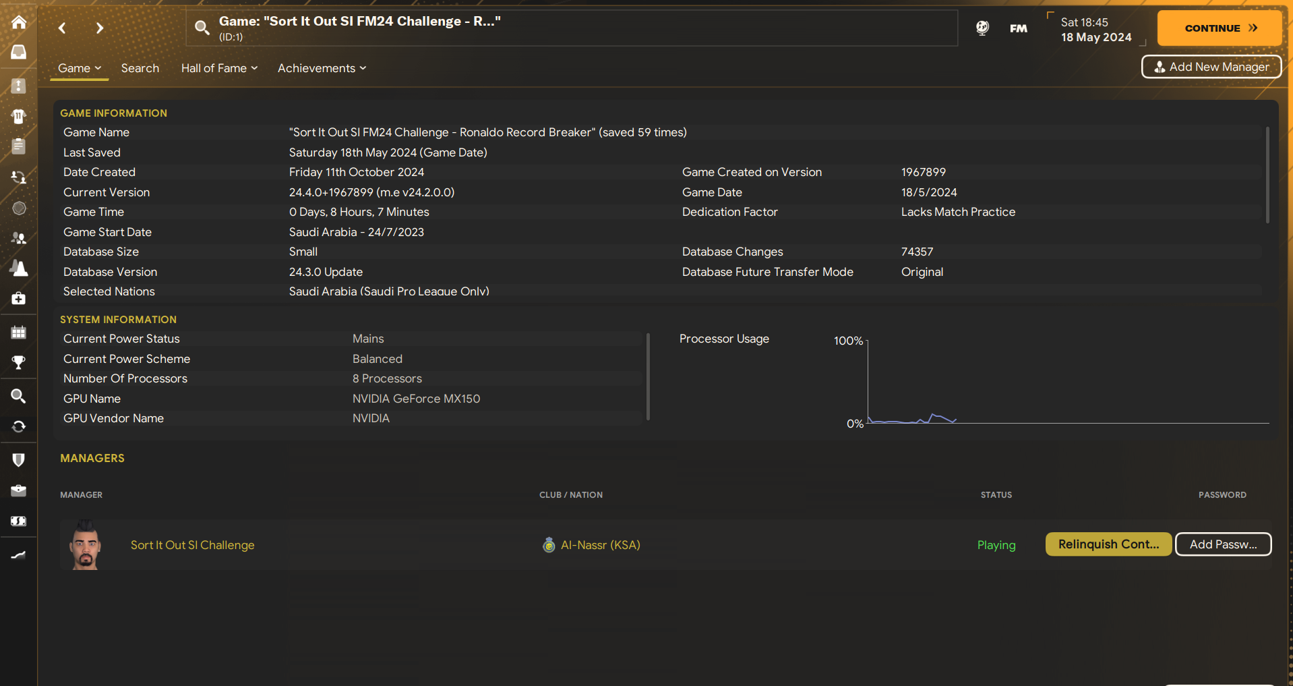Click the world globe icon near FM

982,28
